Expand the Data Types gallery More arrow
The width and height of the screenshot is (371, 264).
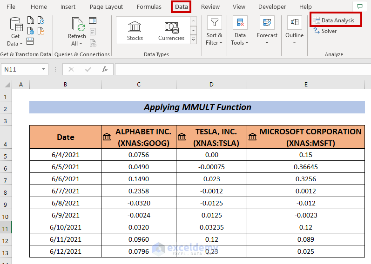tap(193, 39)
